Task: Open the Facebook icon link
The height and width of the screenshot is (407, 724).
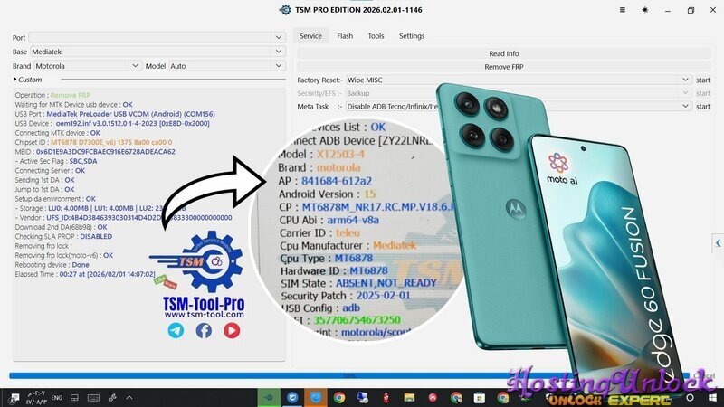Action: tap(204, 331)
